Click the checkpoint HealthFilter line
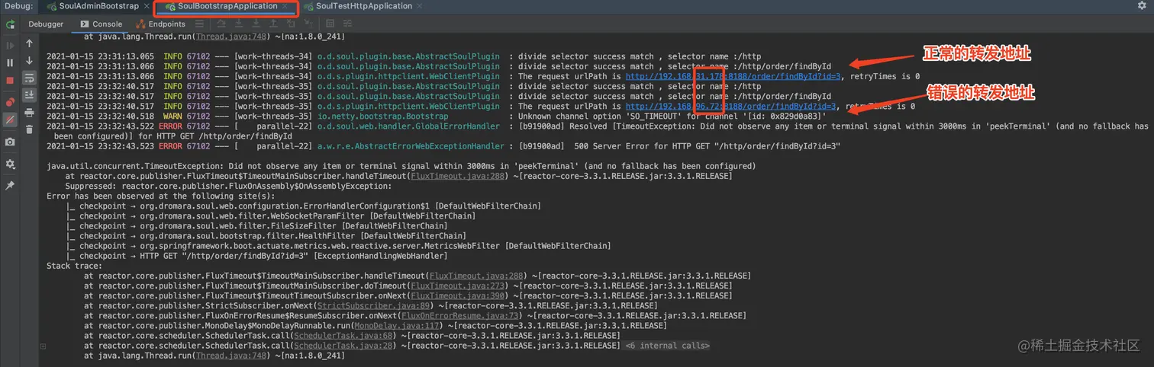Screen dimensions: 1154x367 click(x=266, y=236)
